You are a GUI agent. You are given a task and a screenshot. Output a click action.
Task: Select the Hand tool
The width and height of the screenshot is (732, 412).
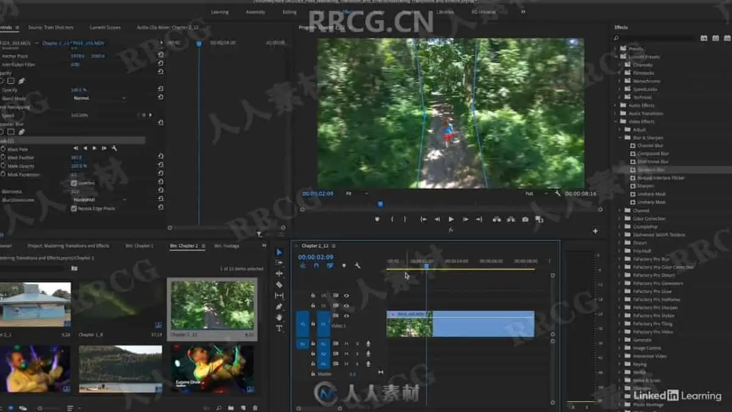(279, 317)
